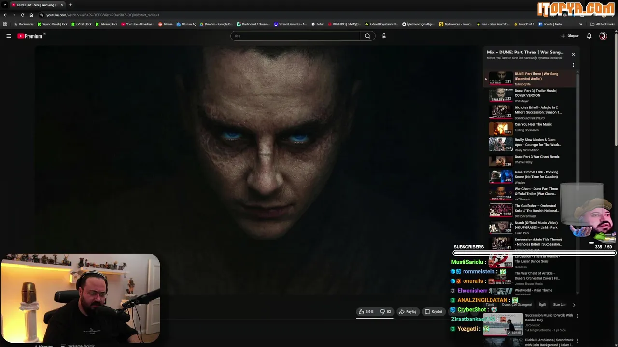The height and width of the screenshot is (347, 618).
Task: Click the Oluştur create button
Action: point(570,36)
